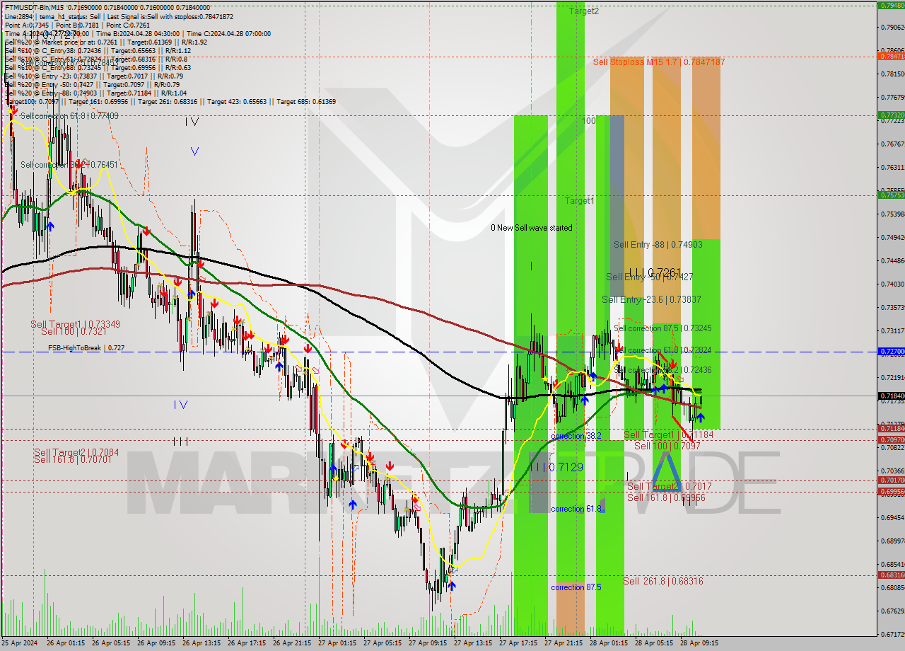Screen dimensions: 905x651
Task: Click the 'Sell 261.8 | 0.68316' label
Action: click(663, 581)
